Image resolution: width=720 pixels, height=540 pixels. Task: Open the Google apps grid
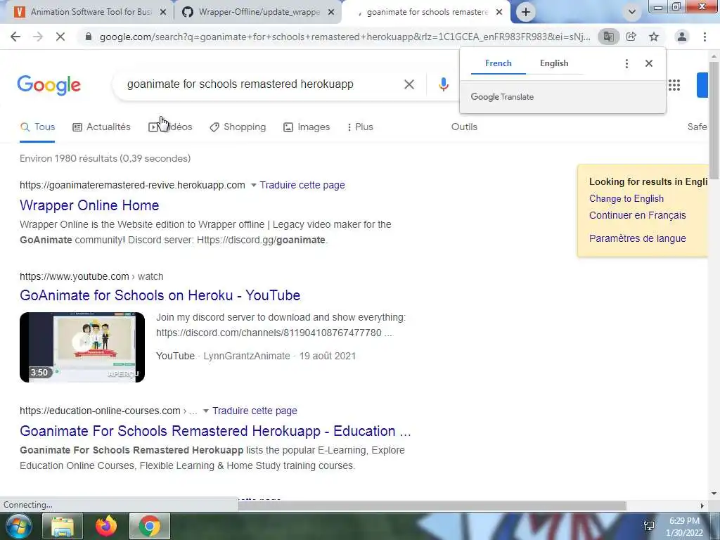674,85
